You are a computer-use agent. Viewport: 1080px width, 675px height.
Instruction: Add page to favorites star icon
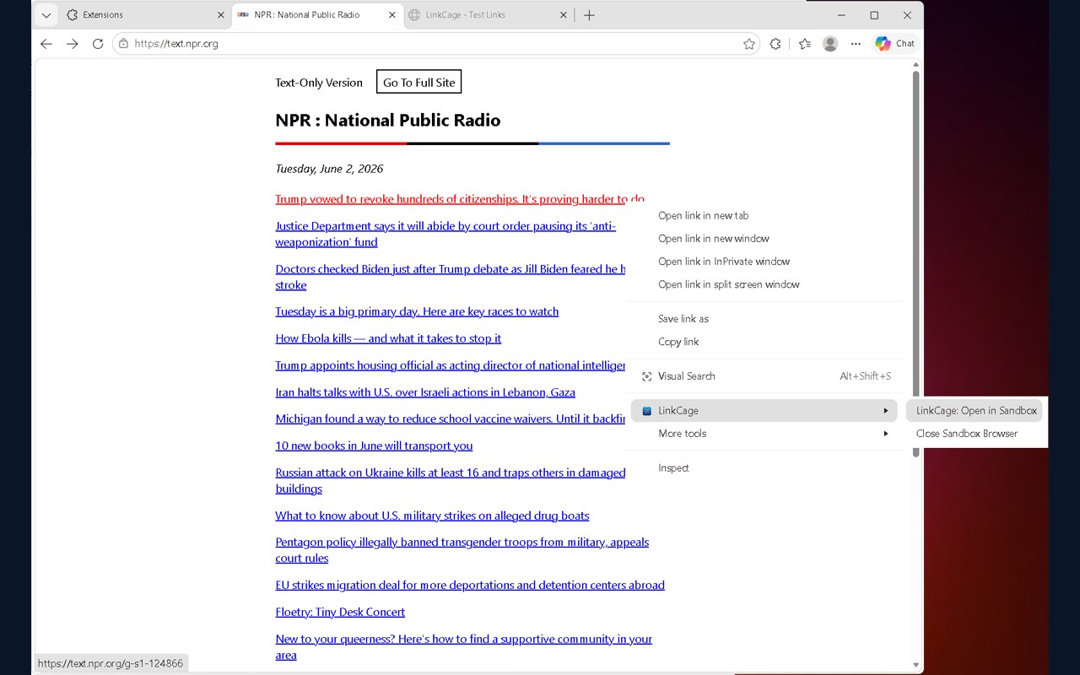(748, 44)
